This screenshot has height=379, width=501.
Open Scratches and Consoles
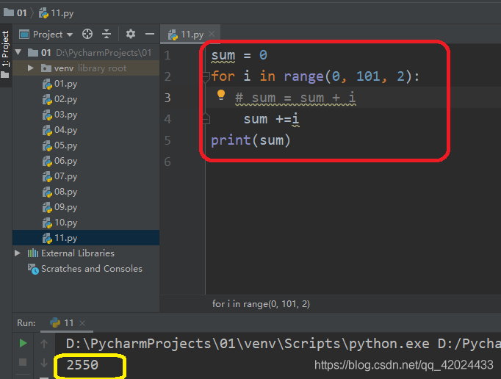91,269
